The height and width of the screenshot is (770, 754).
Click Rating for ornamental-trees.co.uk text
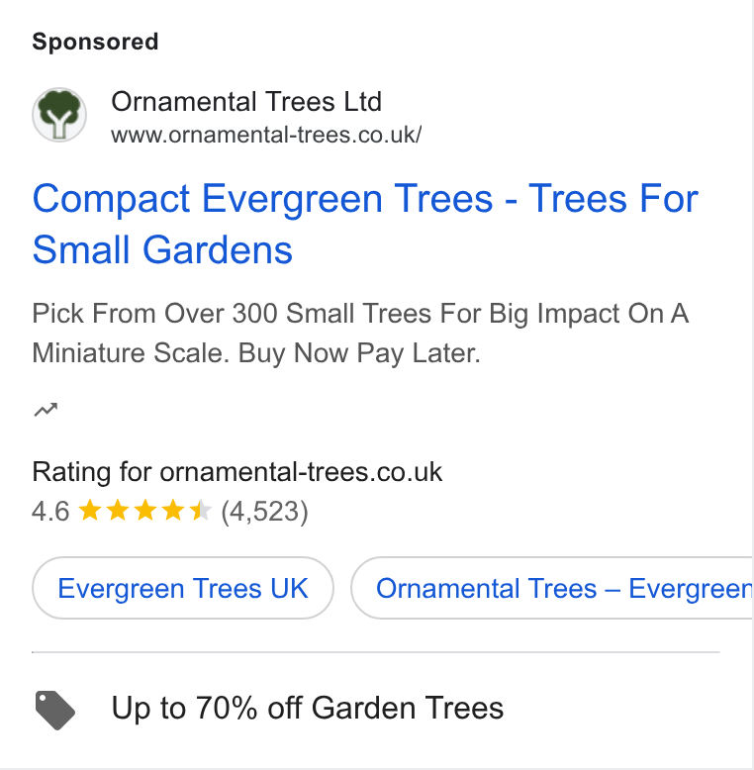point(237,472)
